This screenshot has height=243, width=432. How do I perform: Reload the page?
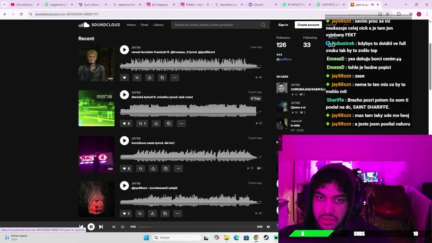21,14
